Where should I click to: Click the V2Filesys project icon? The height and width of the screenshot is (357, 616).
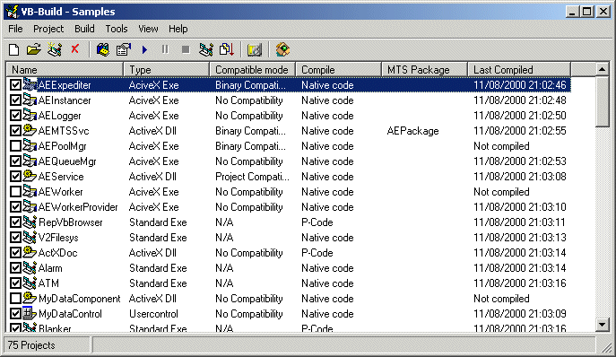(30, 237)
